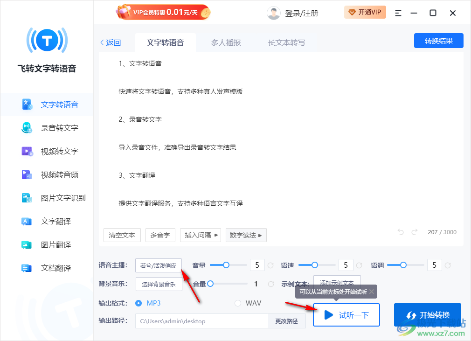Viewport: 471px width, 341px height.
Task: Click 登录/注册 to sign in
Action: click(301, 13)
